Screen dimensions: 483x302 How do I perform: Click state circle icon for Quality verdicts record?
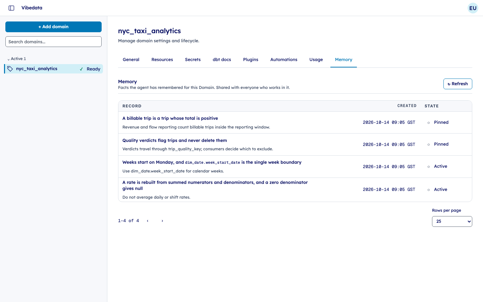coord(429,145)
